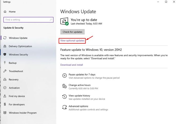Open View update history option

(79, 96)
